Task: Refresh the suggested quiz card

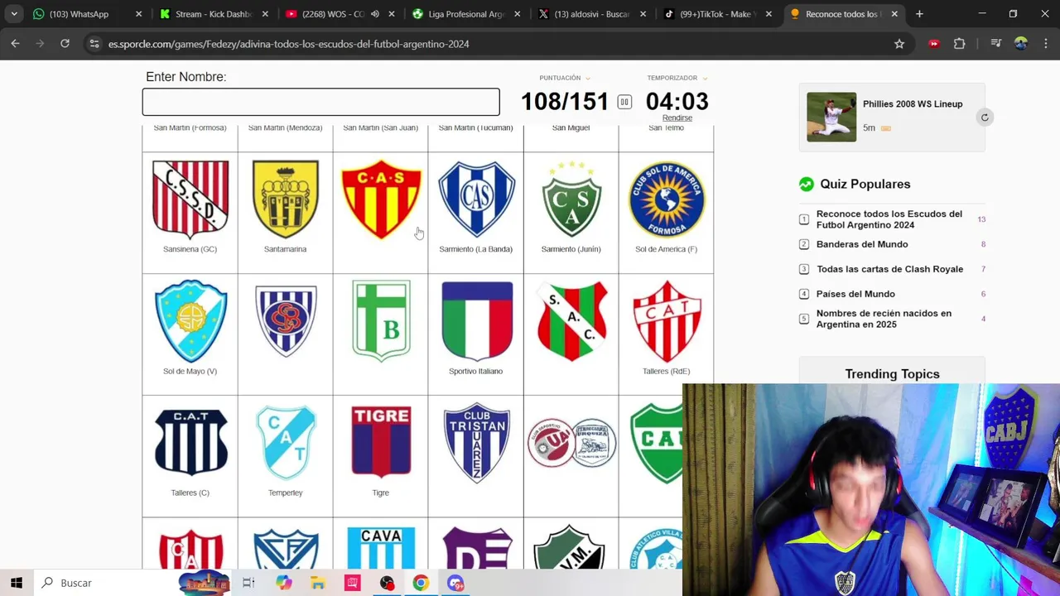Action: point(985,117)
